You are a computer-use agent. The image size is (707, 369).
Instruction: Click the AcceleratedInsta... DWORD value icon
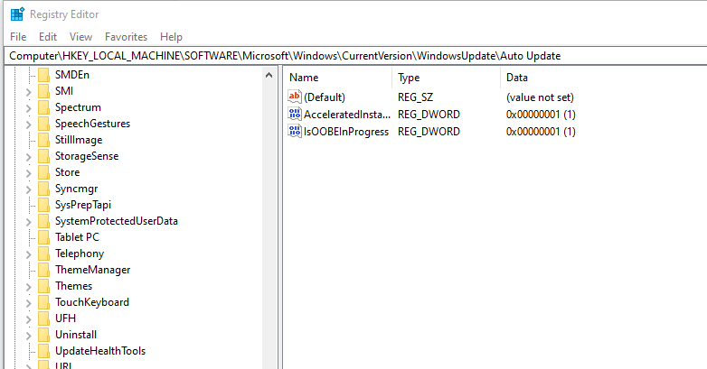coord(295,114)
